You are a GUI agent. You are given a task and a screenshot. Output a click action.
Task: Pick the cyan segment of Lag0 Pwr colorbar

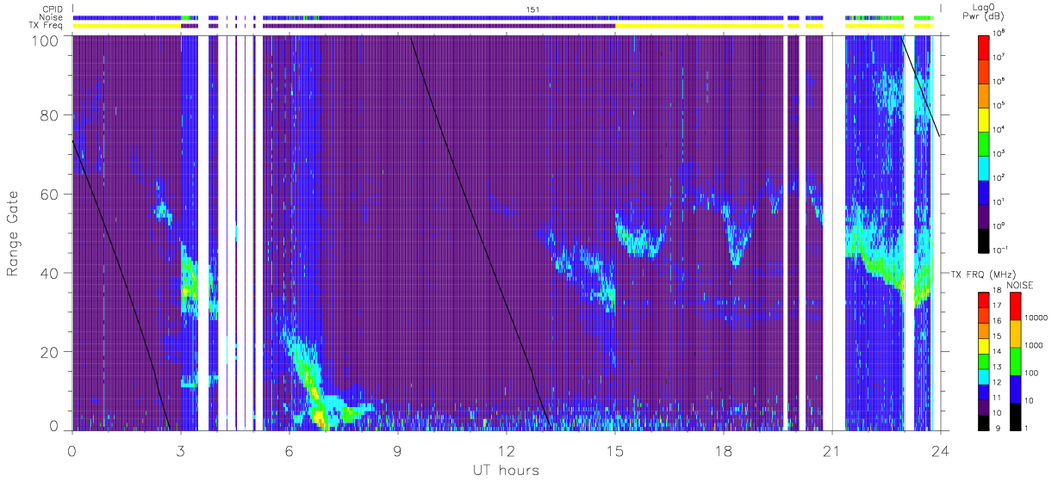click(x=984, y=169)
